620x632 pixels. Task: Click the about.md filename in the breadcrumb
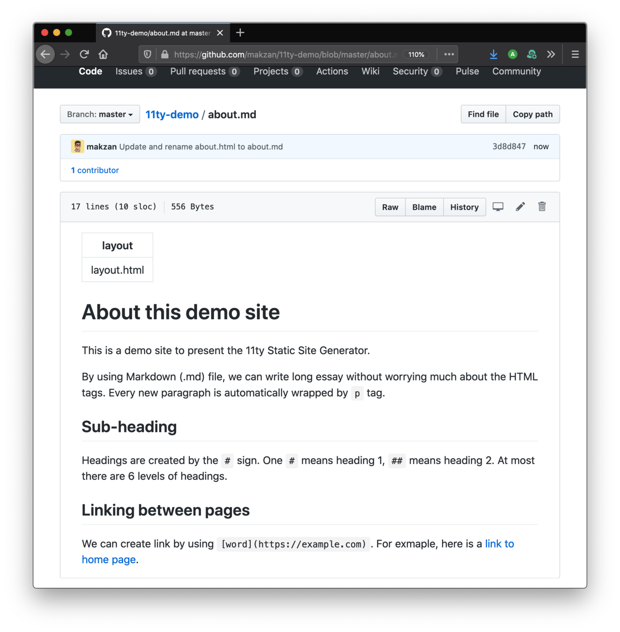coord(232,115)
